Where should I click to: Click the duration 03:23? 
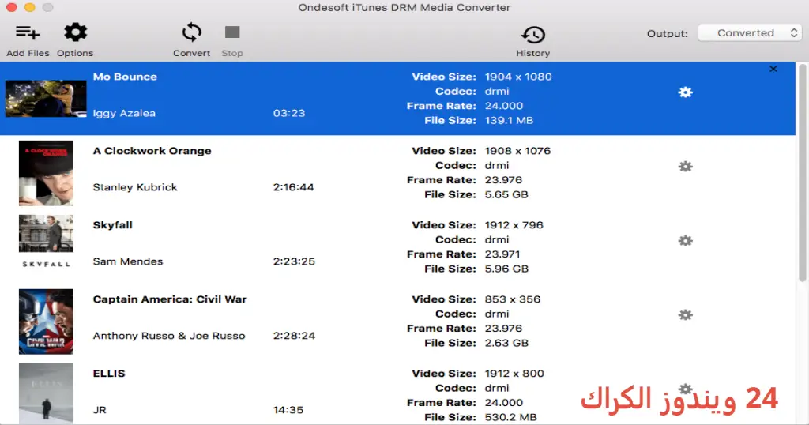[289, 114]
